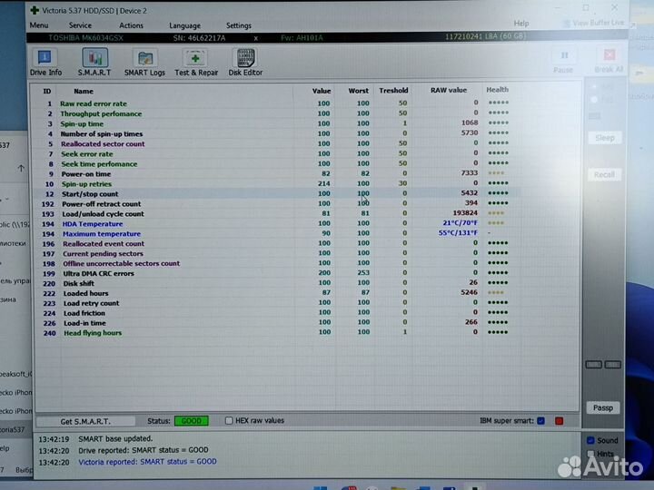654x490 pixels.
Task: Launch the Disk Editor
Action: 245,62
